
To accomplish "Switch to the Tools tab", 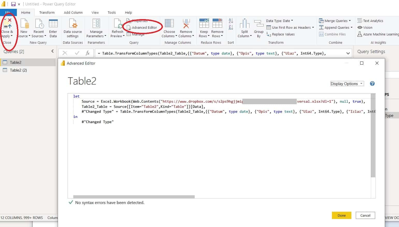I will [112, 12].
